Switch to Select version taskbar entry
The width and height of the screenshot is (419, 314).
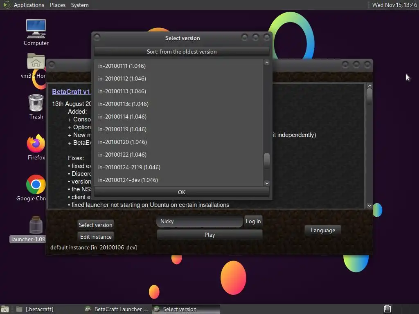tap(186, 309)
